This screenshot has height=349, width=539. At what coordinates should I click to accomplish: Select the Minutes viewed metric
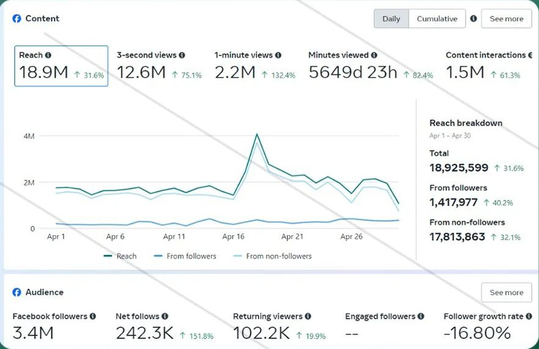pyautogui.click(x=370, y=66)
